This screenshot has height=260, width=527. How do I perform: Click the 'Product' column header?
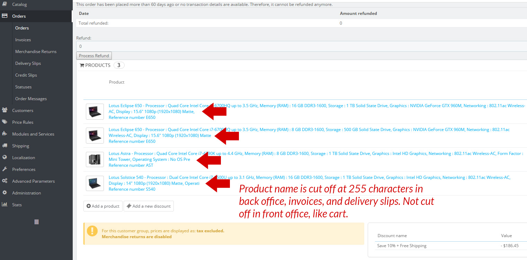(117, 82)
